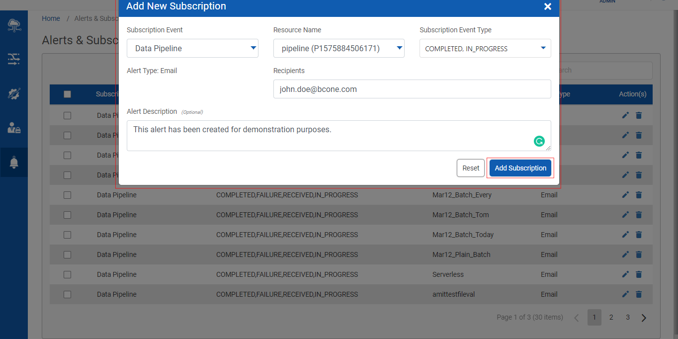Open the cloud home icon in sidebar

point(14,25)
